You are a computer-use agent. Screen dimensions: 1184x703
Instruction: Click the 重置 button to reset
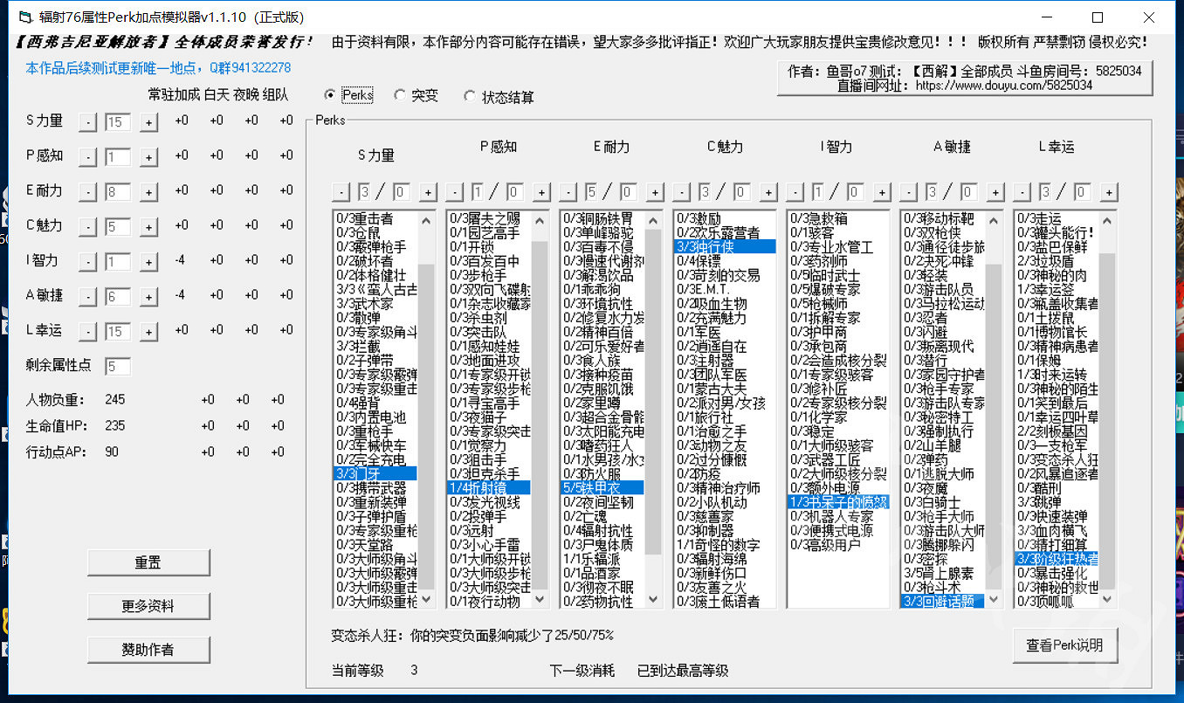[148, 562]
